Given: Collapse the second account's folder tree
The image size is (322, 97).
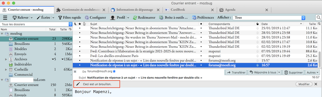Looking at the screenshot, I should coord(2,80).
